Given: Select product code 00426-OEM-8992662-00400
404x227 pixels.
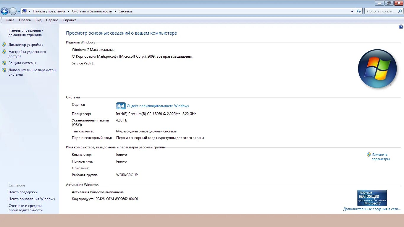Looking at the screenshot, I should [x=117, y=199].
